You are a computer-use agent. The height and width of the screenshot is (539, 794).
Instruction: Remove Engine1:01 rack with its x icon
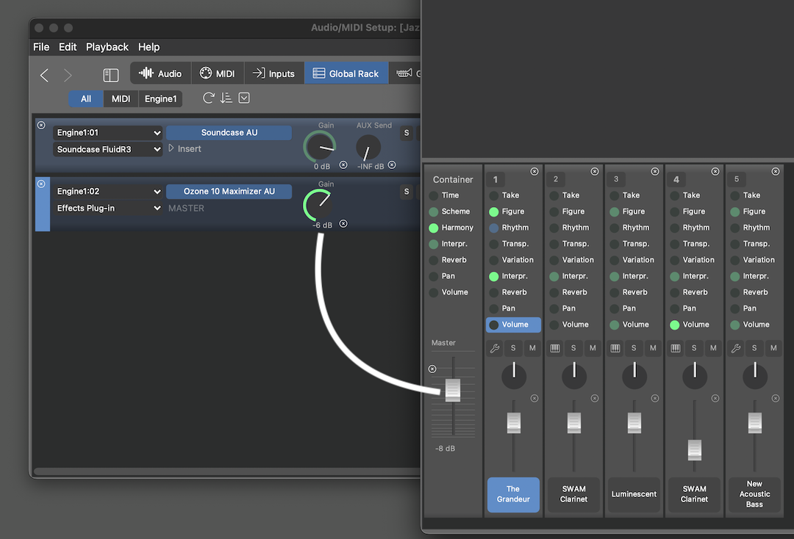(x=41, y=125)
